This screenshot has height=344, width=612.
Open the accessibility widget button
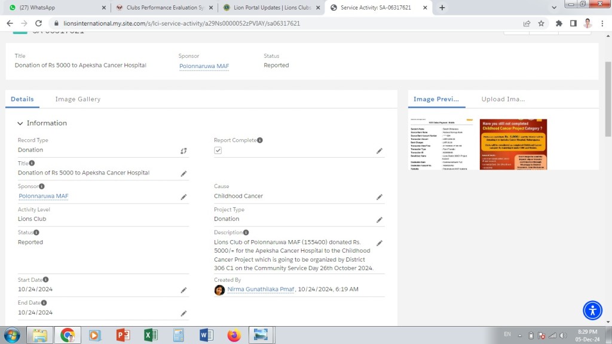coord(592,311)
